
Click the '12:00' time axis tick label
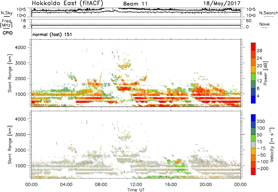tap(136, 185)
